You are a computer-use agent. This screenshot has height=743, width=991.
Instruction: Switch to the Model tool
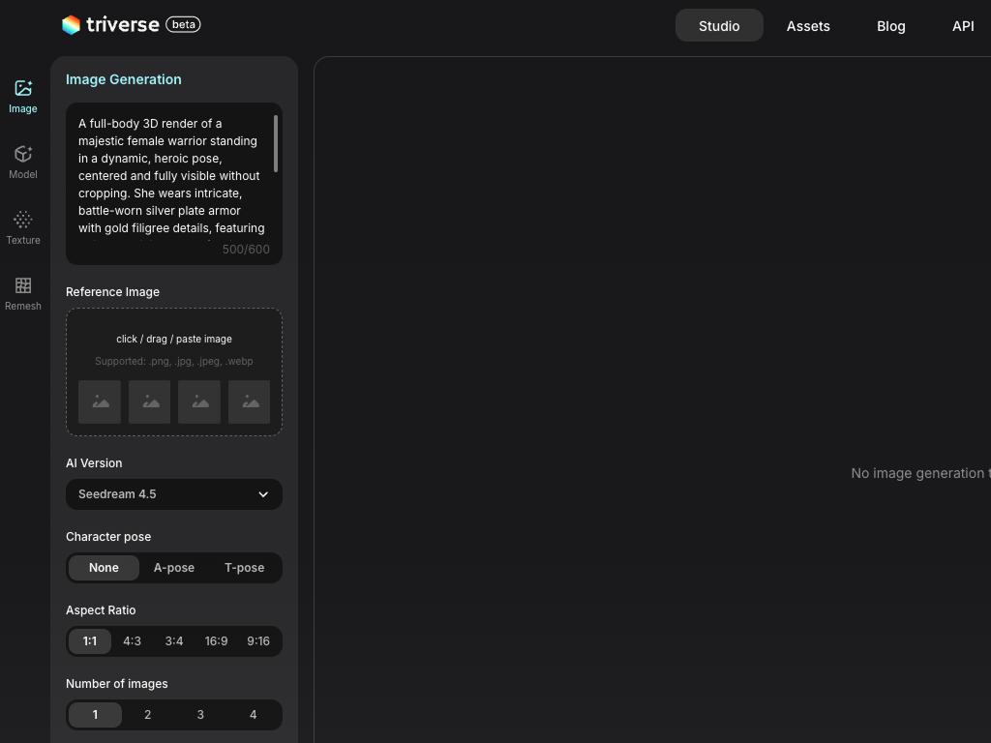[x=23, y=162]
